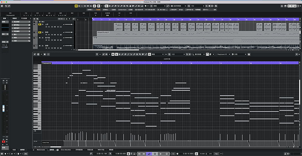Select the Zoom tool in Key Editor toolbar

(140, 54)
